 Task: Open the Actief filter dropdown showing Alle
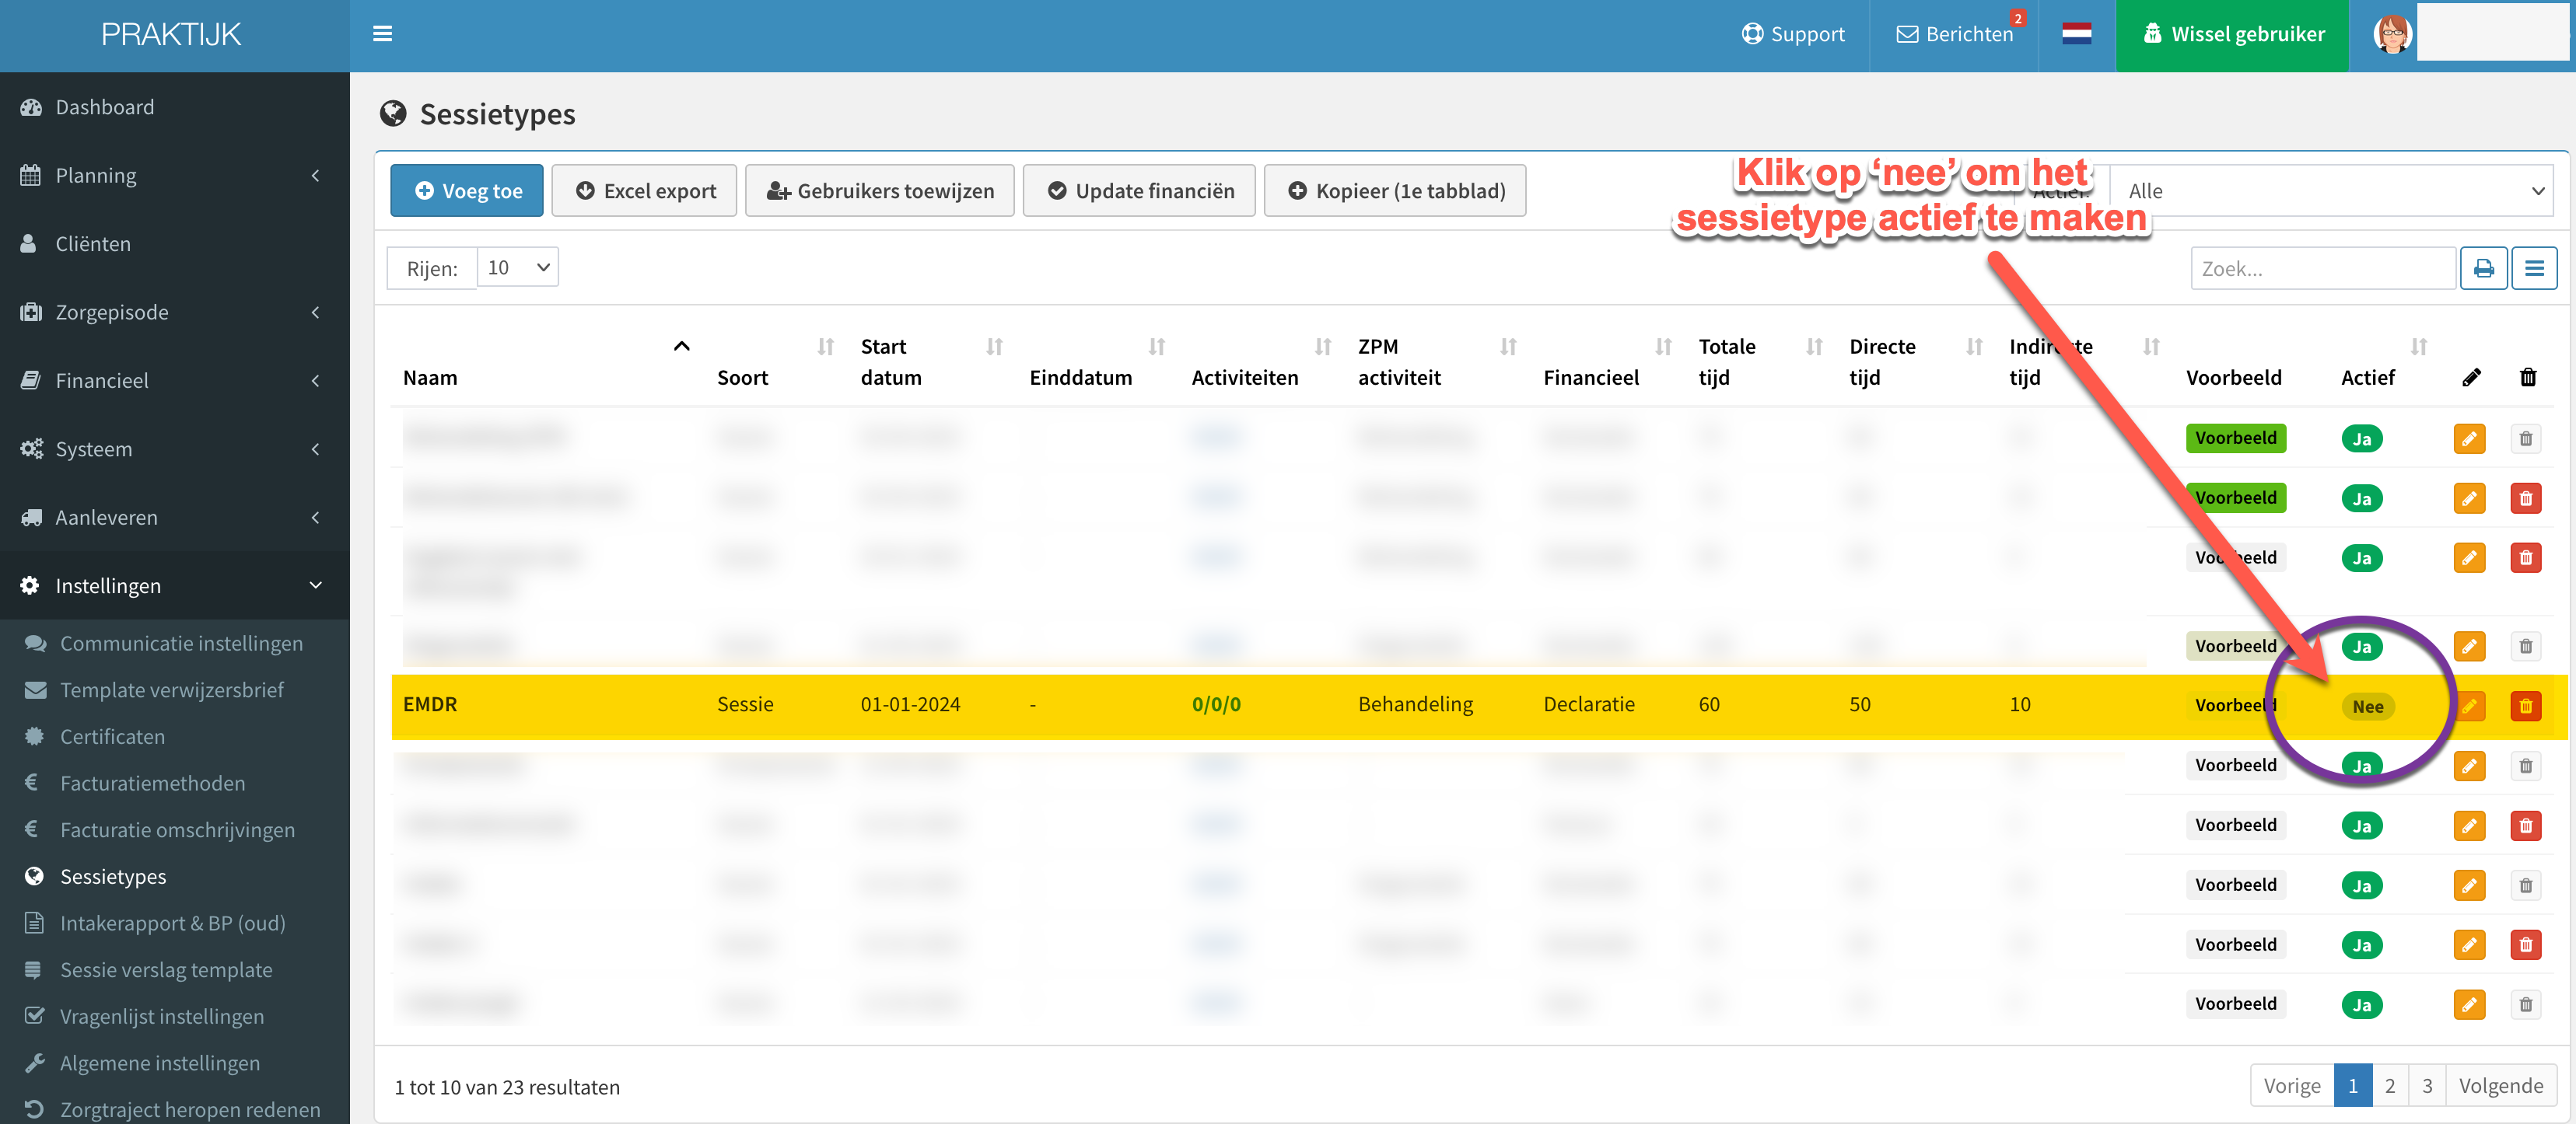click(2331, 190)
